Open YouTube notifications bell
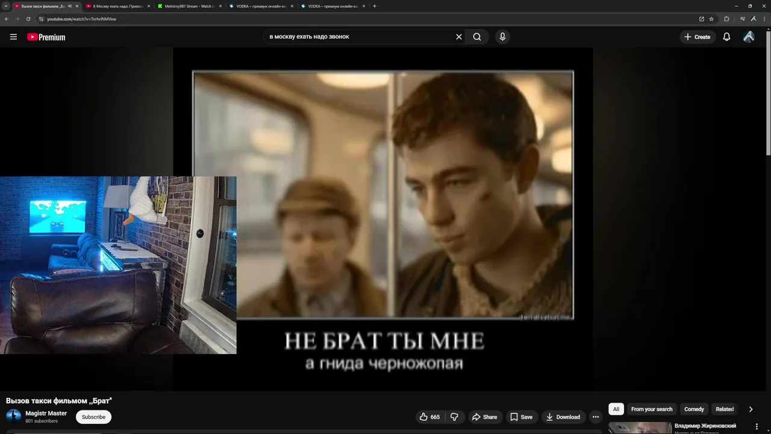The height and width of the screenshot is (434, 771). [x=726, y=37]
